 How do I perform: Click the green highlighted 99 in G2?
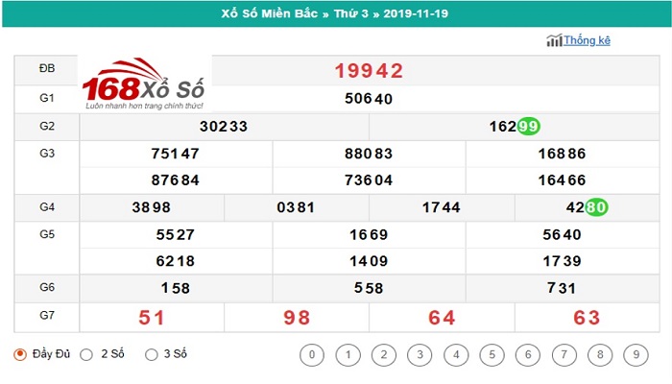click(528, 126)
